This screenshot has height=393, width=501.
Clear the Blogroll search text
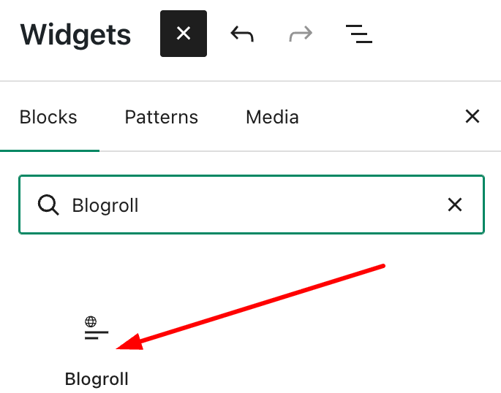(455, 205)
